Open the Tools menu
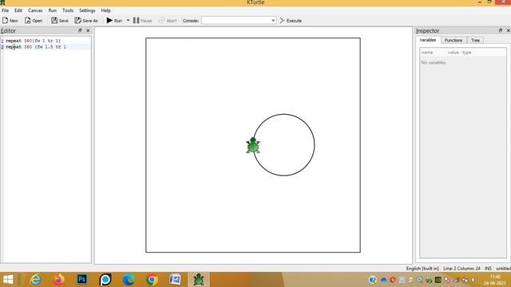The width and height of the screenshot is (511, 287). point(68,10)
